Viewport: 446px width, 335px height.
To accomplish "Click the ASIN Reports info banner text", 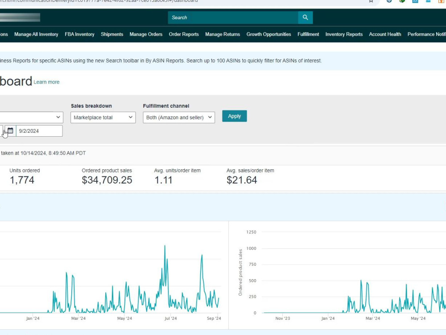I will 161,61.
